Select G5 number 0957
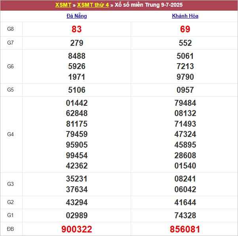This screenshot has height=236, width=238. coord(185,90)
